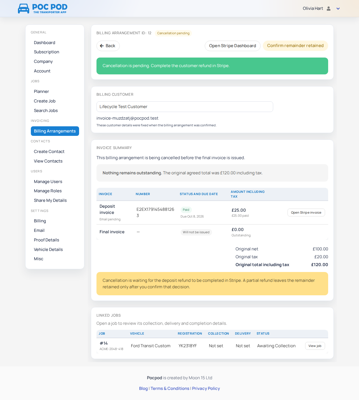Go to View Contacts
This screenshot has height=400, width=359.
coord(48,161)
